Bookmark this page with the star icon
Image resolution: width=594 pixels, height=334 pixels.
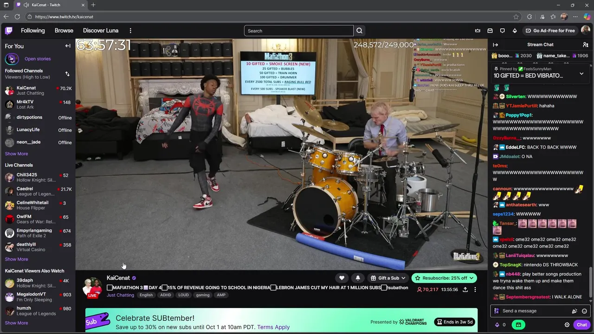point(516,17)
